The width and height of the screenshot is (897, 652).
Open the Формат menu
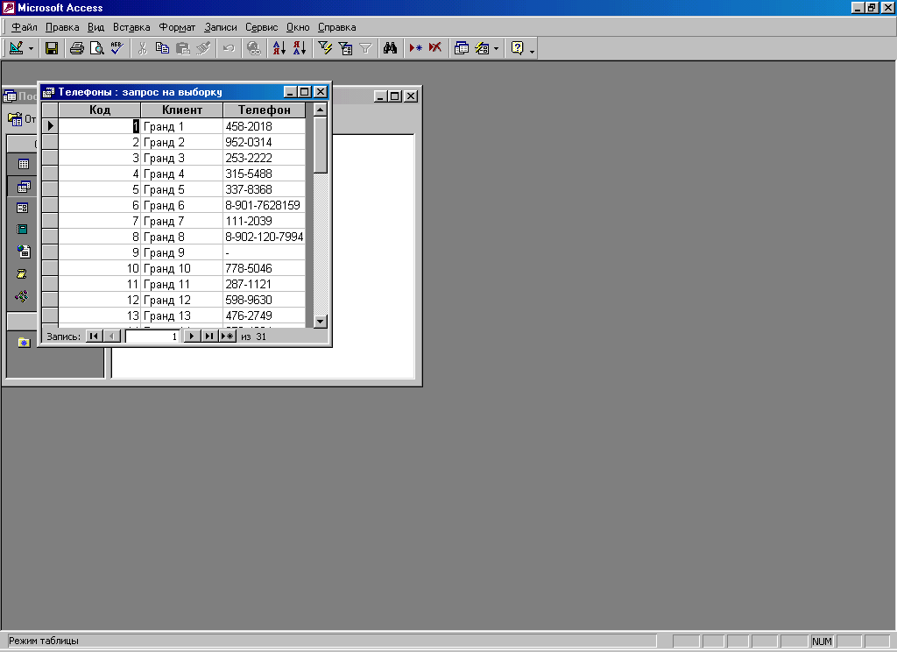[177, 27]
